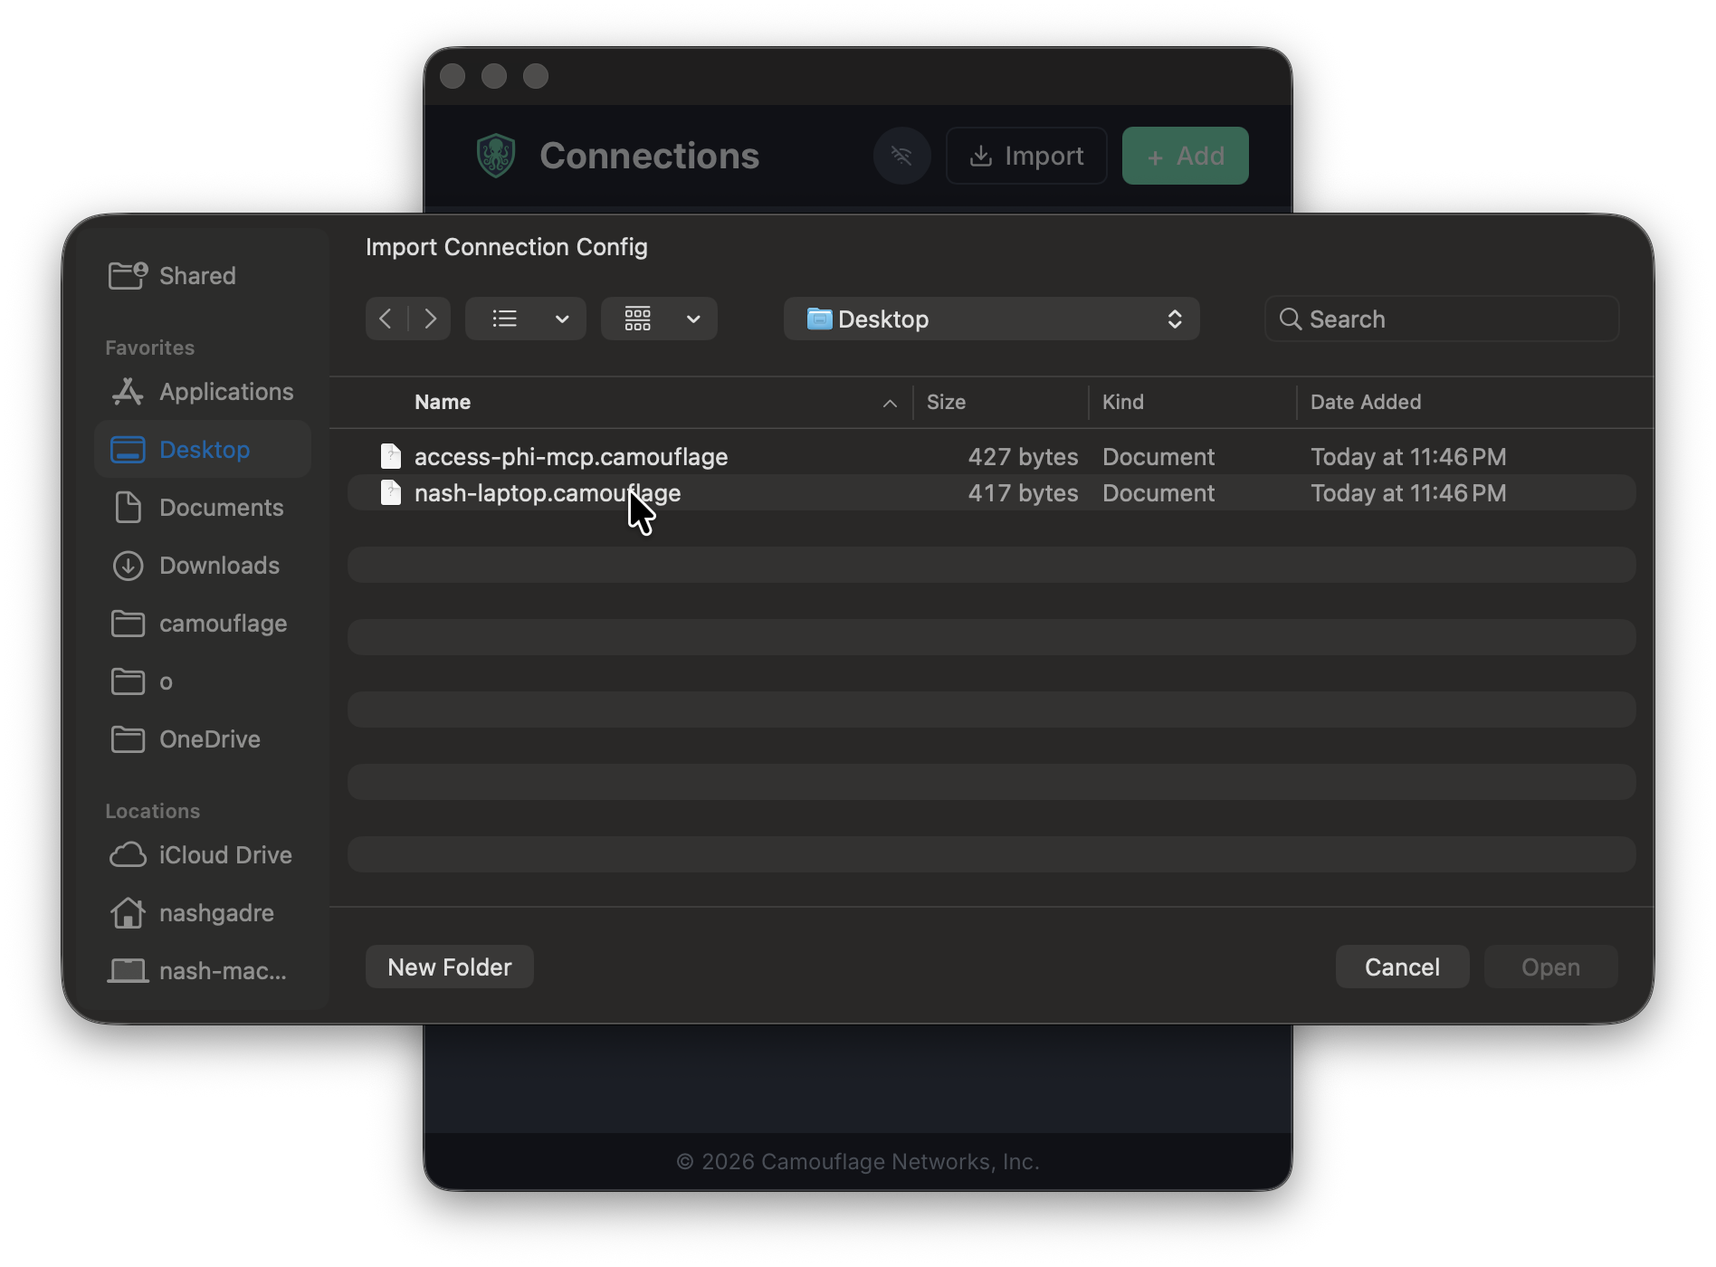Select the access-phi-mcp.camouflage file
This screenshot has width=1716, height=1267.
click(991, 456)
